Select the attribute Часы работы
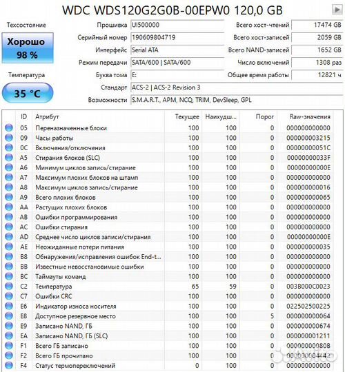The height and width of the screenshot is (372, 345). click(x=55, y=138)
